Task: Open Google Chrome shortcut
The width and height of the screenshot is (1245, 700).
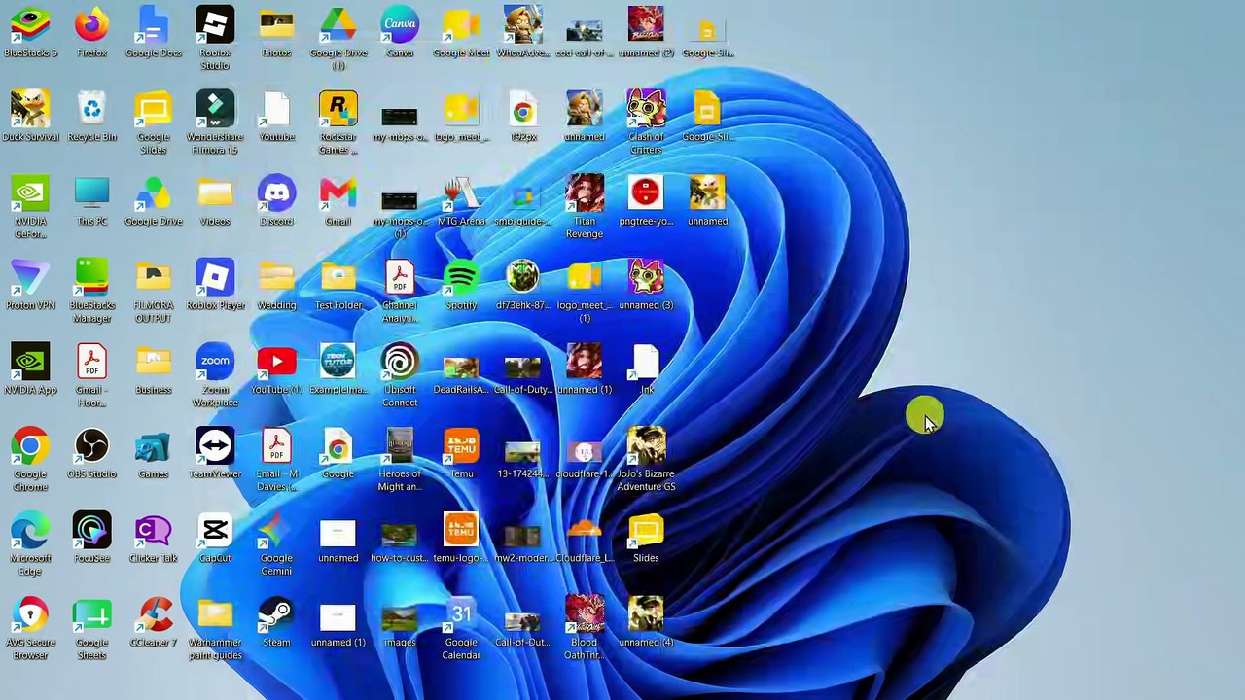Action: [x=30, y=445]
